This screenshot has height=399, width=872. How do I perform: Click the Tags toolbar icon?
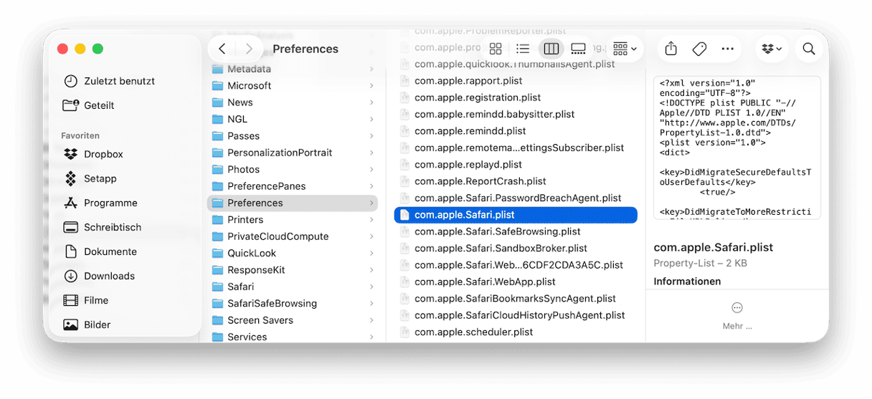[699, 49]
